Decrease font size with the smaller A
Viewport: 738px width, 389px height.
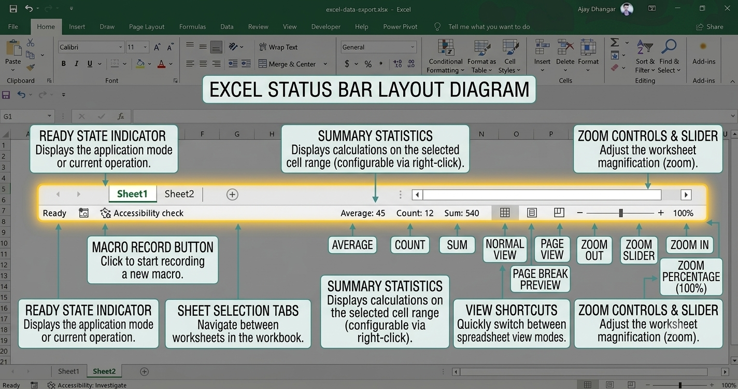click(170, 47)
